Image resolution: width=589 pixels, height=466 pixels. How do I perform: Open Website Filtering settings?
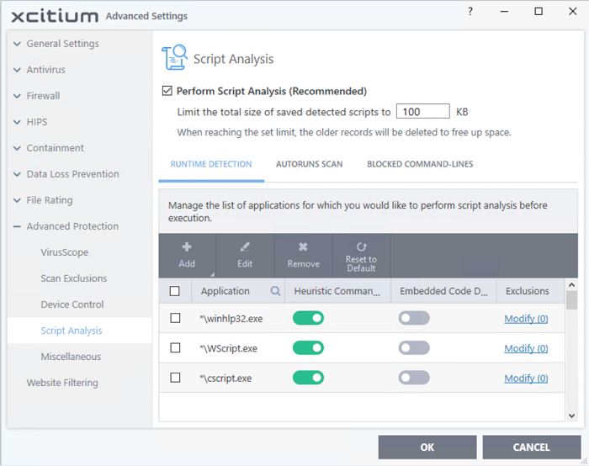[62, 383]
